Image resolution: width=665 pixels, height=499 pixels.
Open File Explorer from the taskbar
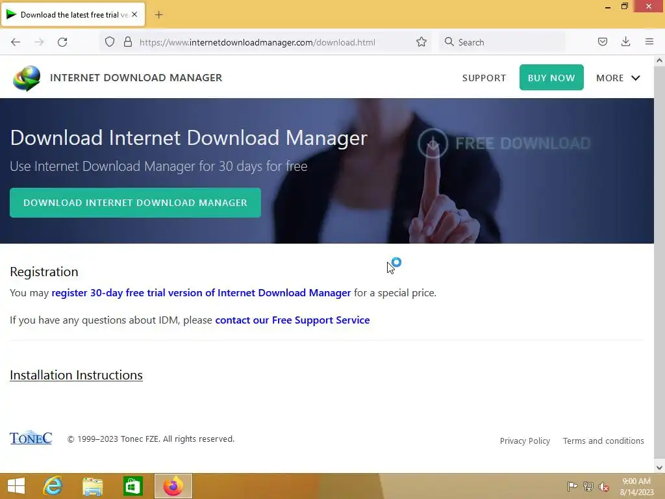click(x=92, y=486)
